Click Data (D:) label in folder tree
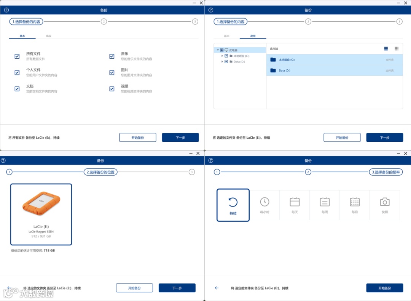The image size is (411, 301). tap(239, 62)
